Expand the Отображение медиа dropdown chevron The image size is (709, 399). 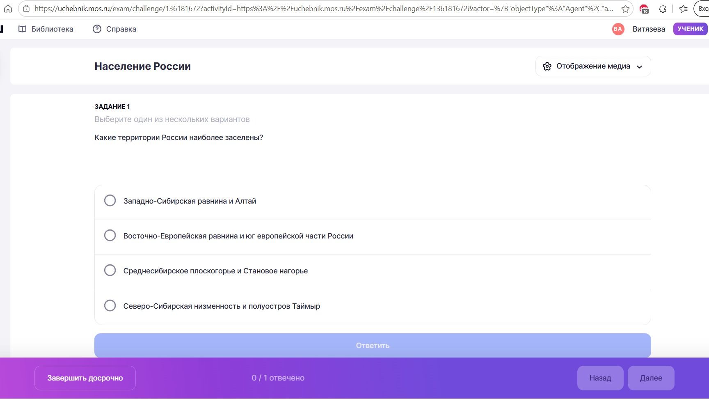point(639,67)
